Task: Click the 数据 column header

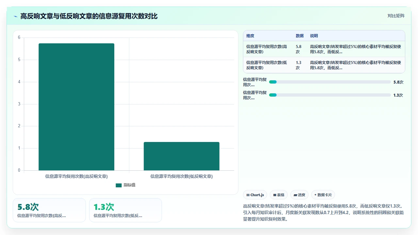Action: (x=299, y=36)
